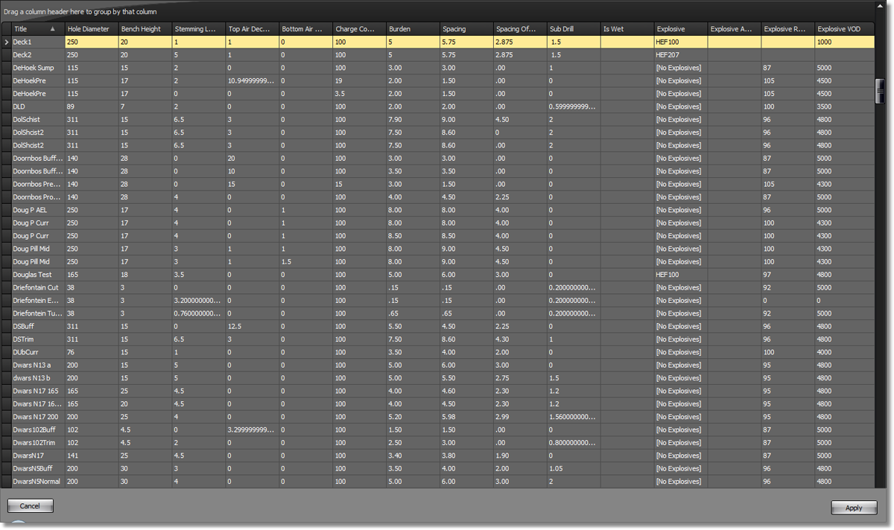This screenshot has height=530, width=894.
Task: Open the HEF207 Explosive cell in Deck2 row
Action: pos(680,55)
